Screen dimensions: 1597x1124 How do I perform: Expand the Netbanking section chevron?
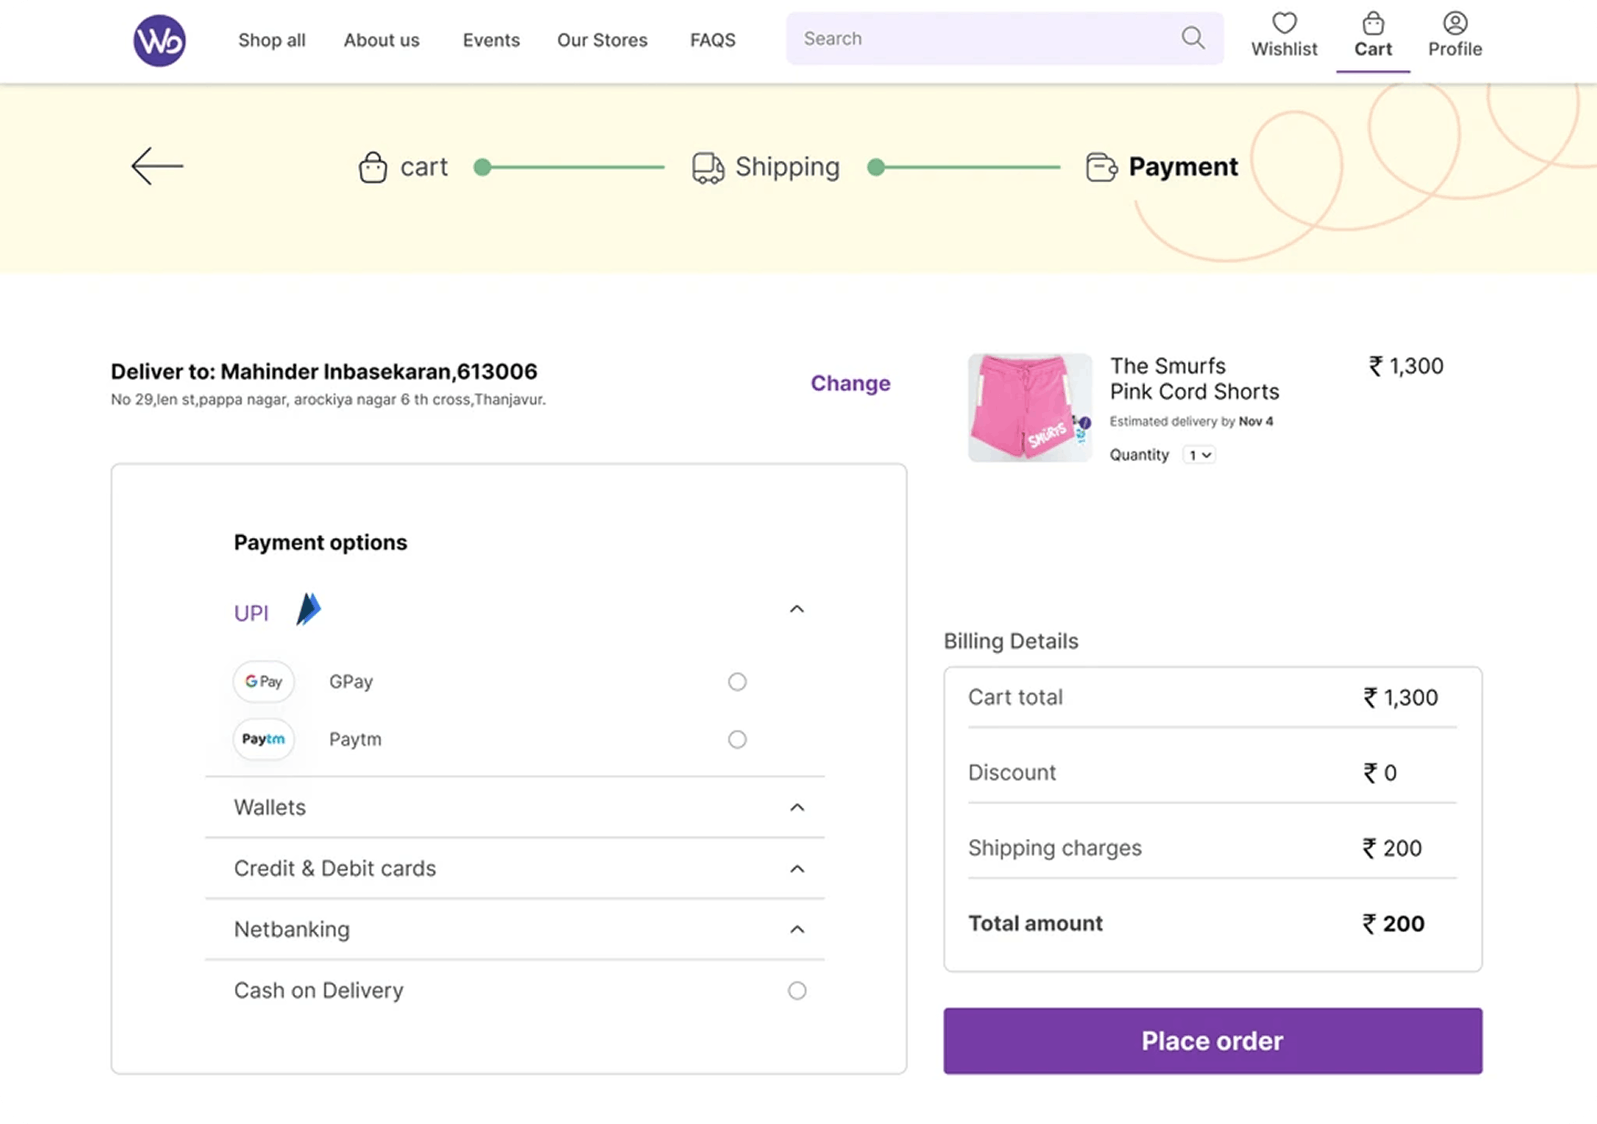796,930
